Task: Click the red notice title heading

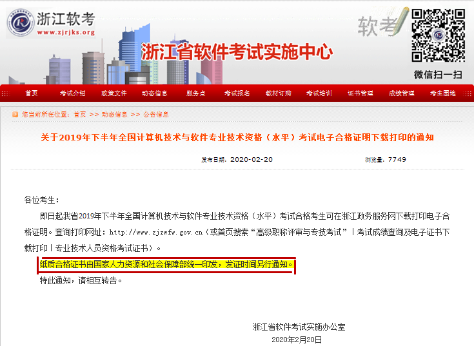Action: pyautogui.click(x=237, y=137)
